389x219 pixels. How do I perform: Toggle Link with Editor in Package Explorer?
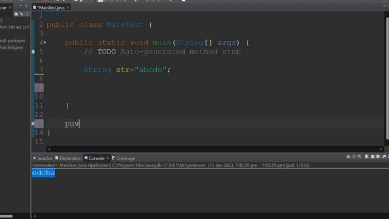click(x=22, y=14)
